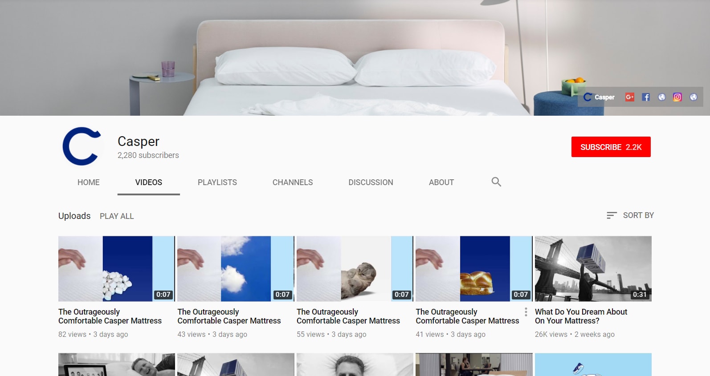Open second-row thumbnail of people in room
Screen dimensions: 710x376
474,364
